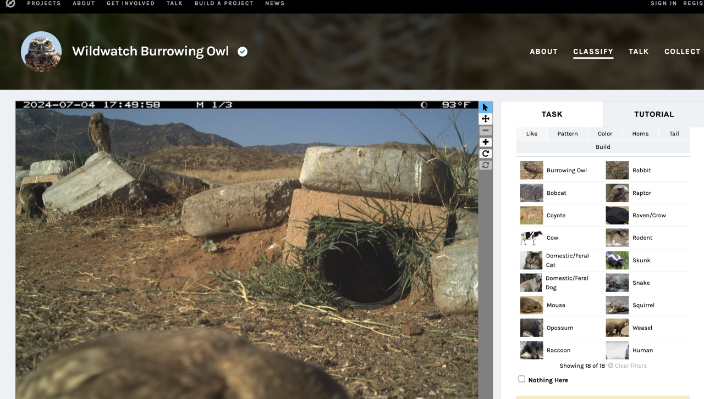Click the camera trap subject image

click(246, 250)
